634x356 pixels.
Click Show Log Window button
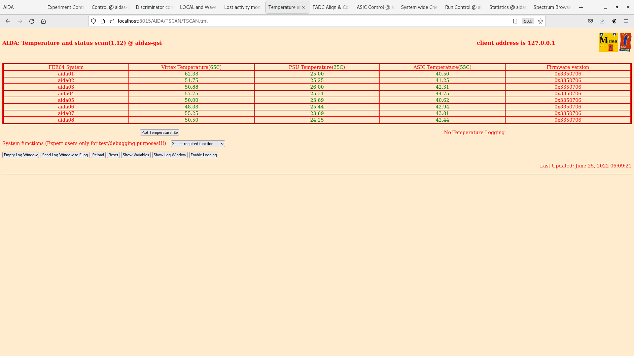tap(170, 155)
